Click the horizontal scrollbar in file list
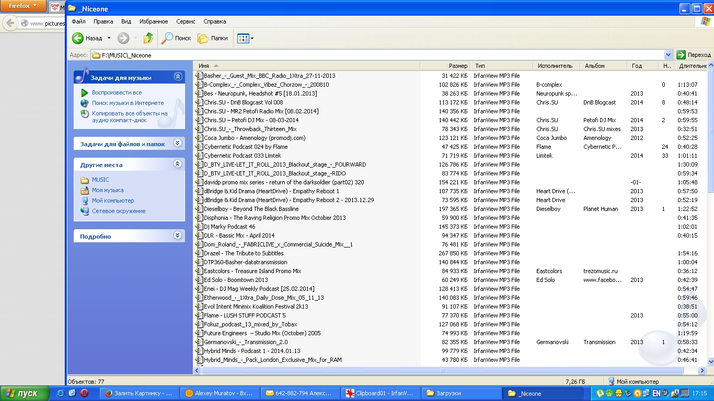Viewport: 714px width, 401px height. coord(442,370)
